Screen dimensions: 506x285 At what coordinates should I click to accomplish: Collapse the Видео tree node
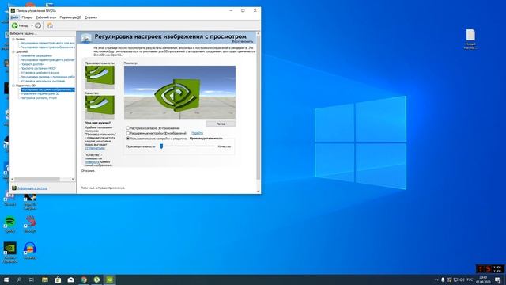coord(13,39)
